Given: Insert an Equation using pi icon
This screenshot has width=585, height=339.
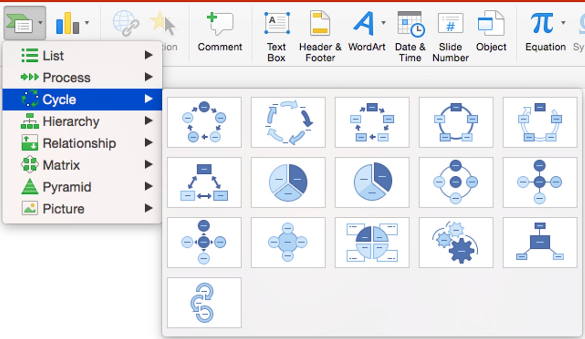Looking at the screenshot, I should 542,23.
